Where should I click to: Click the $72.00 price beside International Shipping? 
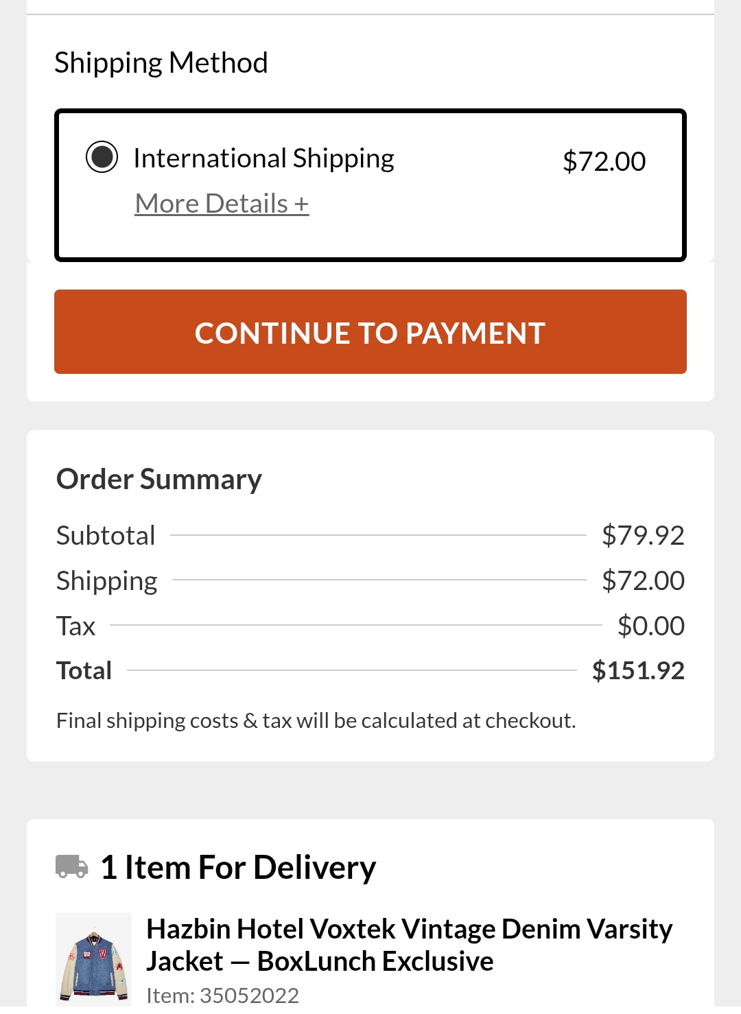tap(604, 162)
